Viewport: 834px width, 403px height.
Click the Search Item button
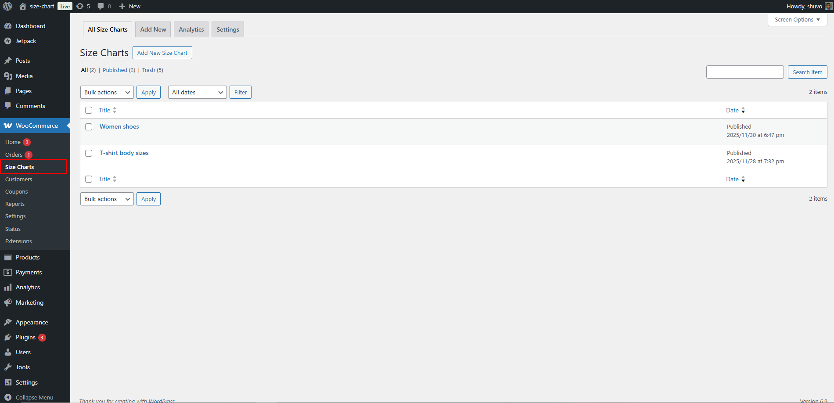808,72
